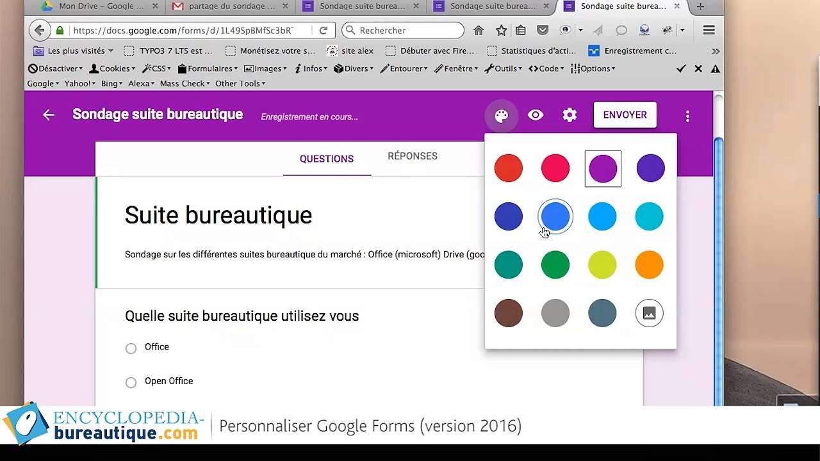Click the ENVOYER button

[625, 115]
